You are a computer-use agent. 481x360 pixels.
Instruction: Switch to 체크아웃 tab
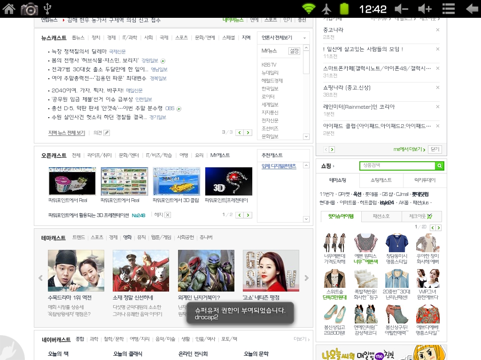point(421,216)
